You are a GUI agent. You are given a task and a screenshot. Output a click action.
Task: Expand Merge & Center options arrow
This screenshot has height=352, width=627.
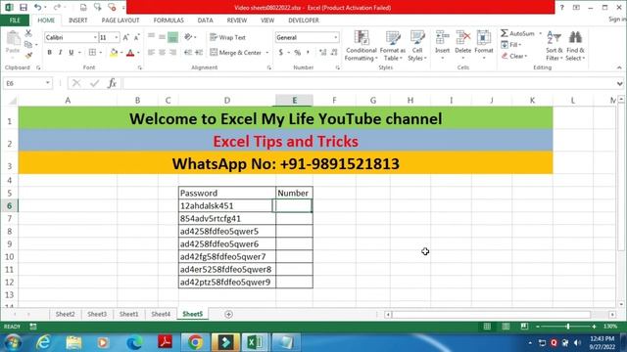coord(267,52)
